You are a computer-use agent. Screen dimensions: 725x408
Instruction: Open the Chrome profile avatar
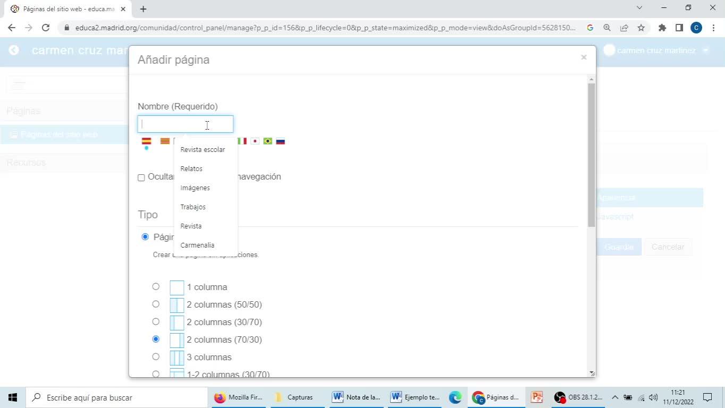tap(696, 28)
